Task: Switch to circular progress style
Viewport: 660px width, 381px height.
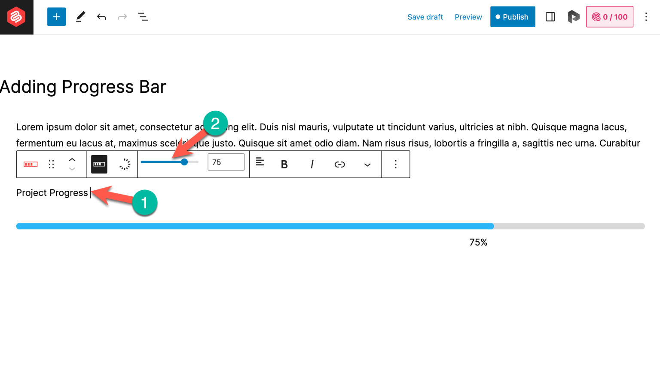Action: [125, 164]
